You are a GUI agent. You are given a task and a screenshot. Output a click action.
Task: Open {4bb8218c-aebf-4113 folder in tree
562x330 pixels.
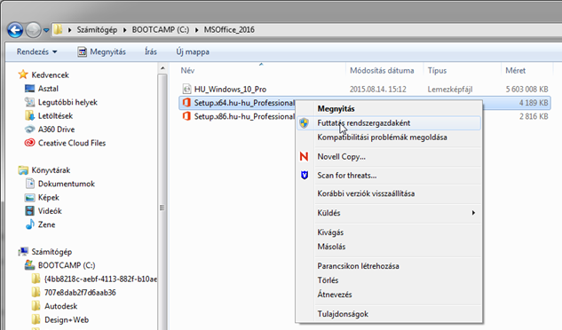(100, 279)
